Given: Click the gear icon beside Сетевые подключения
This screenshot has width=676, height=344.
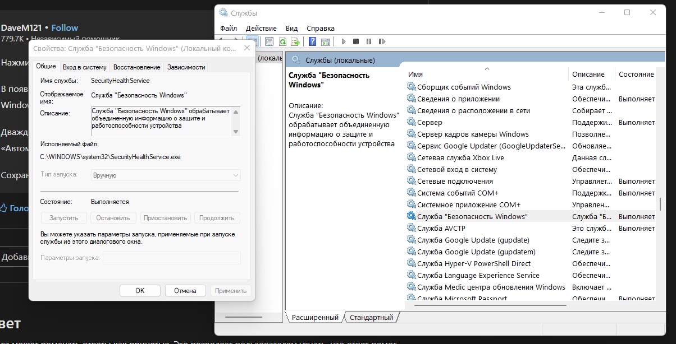Looking at the screenshot, I should [x=411, y=181].
